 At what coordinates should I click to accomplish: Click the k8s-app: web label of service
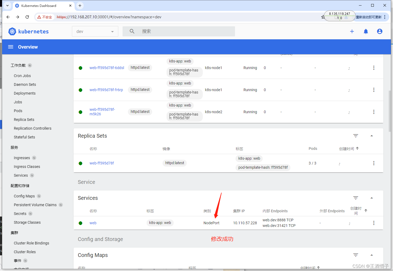click(160, 223)
